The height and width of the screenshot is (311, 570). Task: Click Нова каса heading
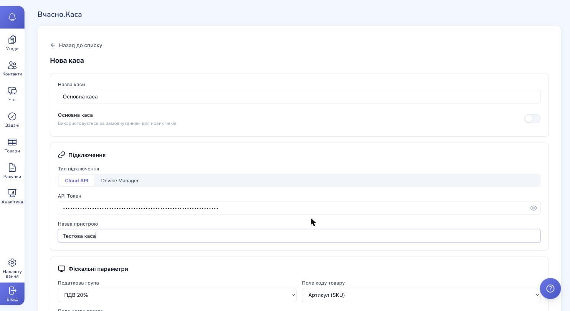pyautogui.click(x=67, y=61)
